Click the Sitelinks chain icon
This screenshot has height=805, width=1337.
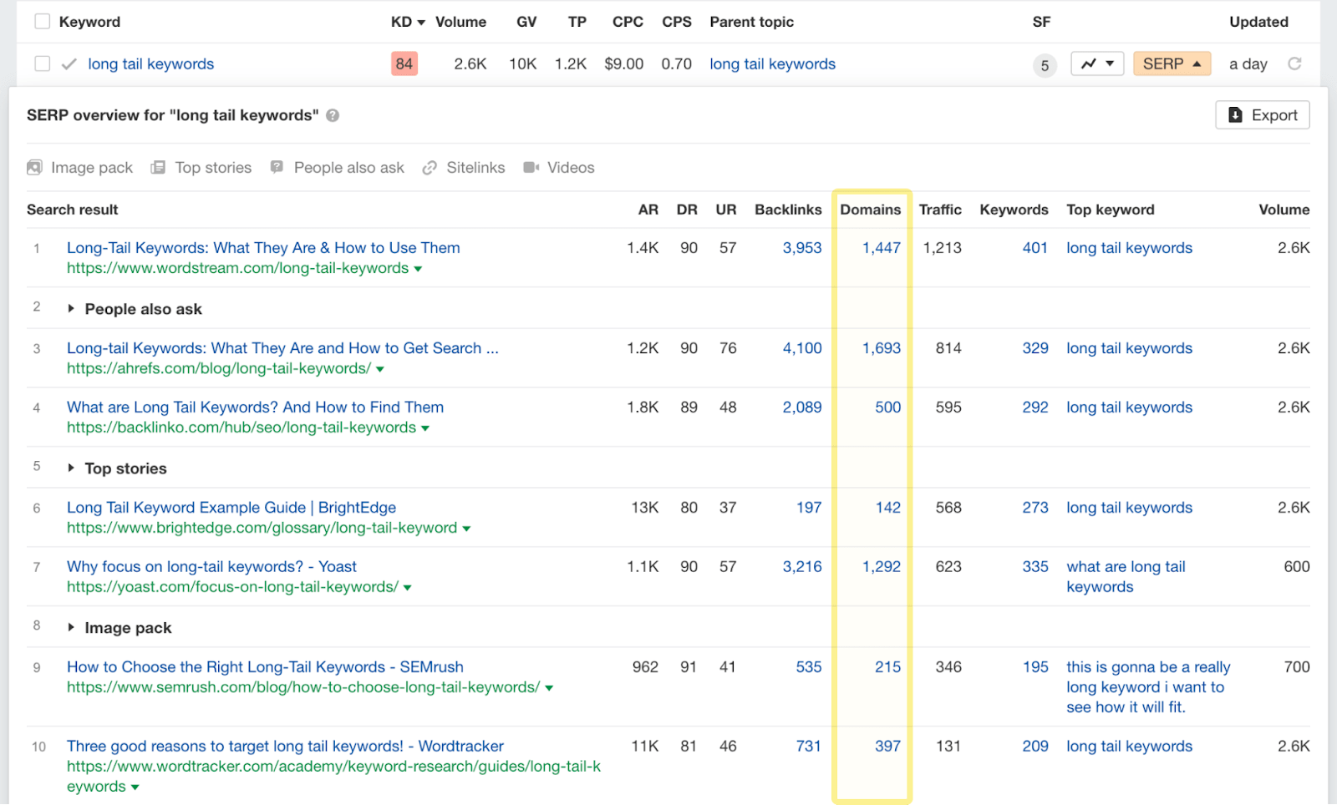pyautogui.click(x=430, y=168)
